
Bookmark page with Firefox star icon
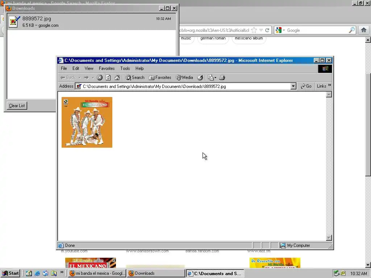tap(254, 30)
